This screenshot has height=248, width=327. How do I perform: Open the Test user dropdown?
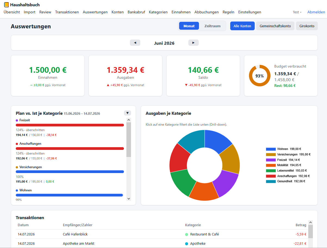297,12
